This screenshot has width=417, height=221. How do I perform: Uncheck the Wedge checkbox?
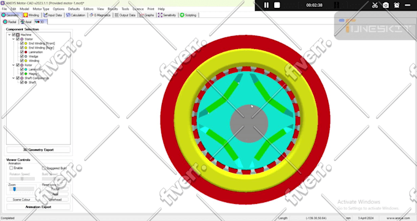22,56
